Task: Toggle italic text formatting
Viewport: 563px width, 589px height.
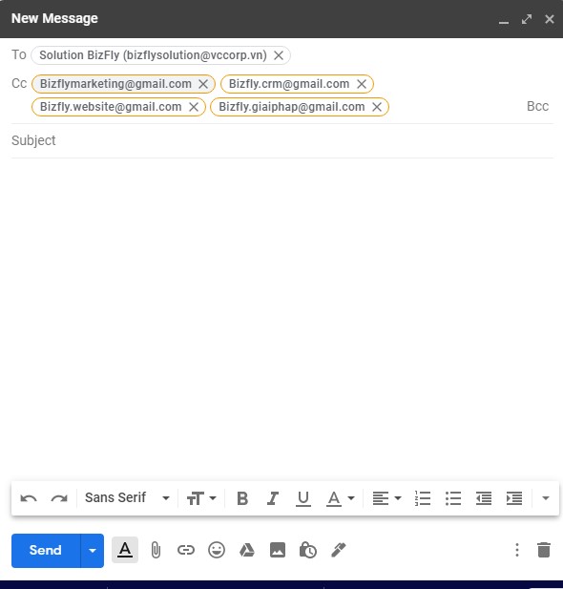Action: click(x=273, y=498)
